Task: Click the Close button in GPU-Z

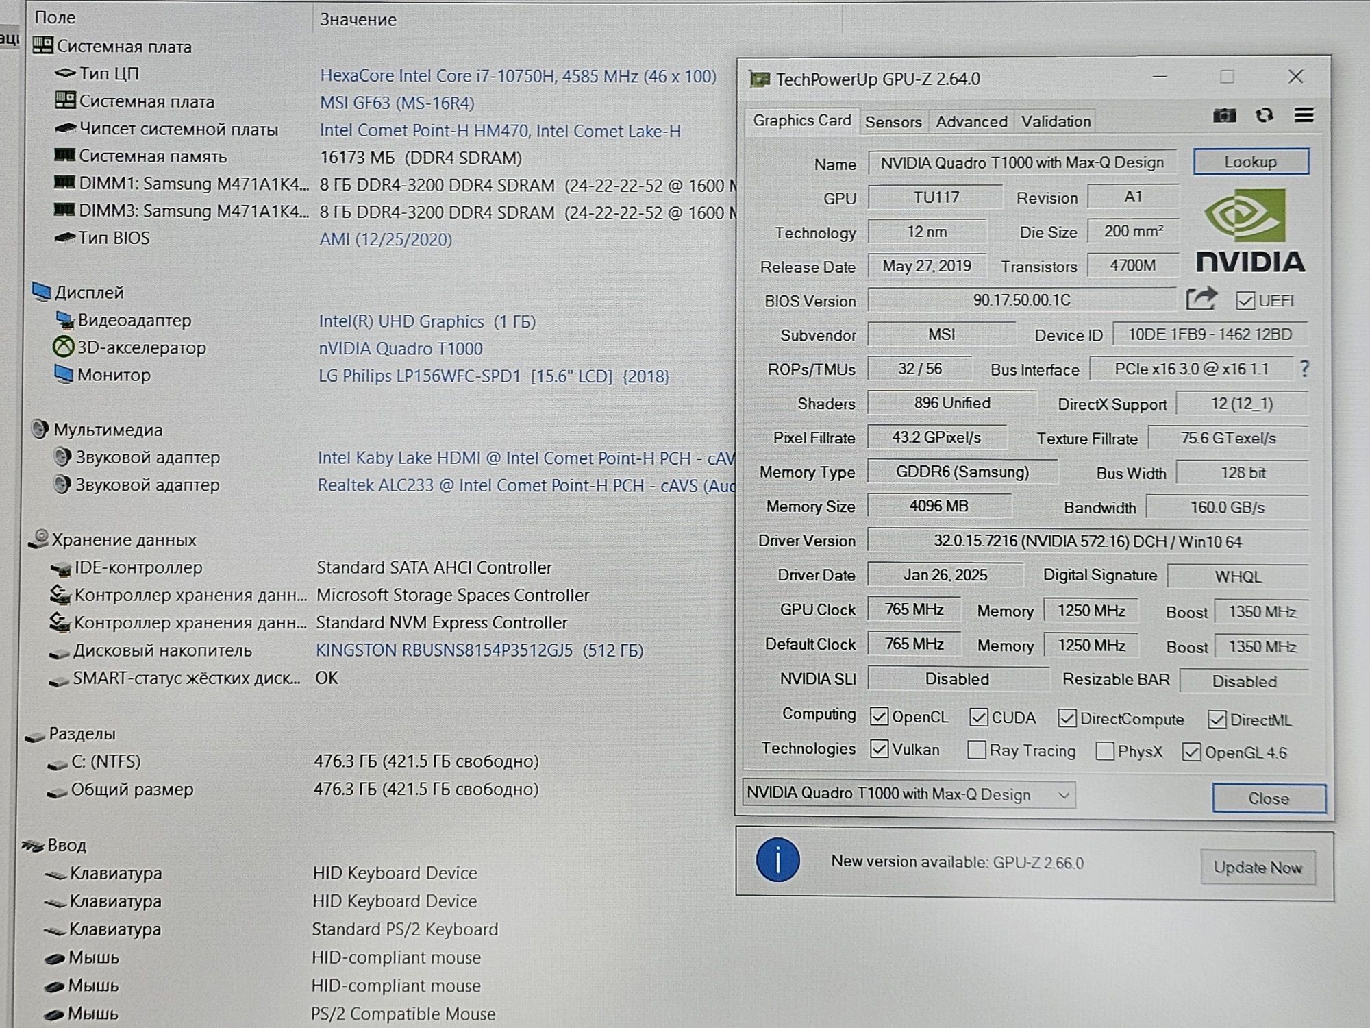Action: 1269,798
